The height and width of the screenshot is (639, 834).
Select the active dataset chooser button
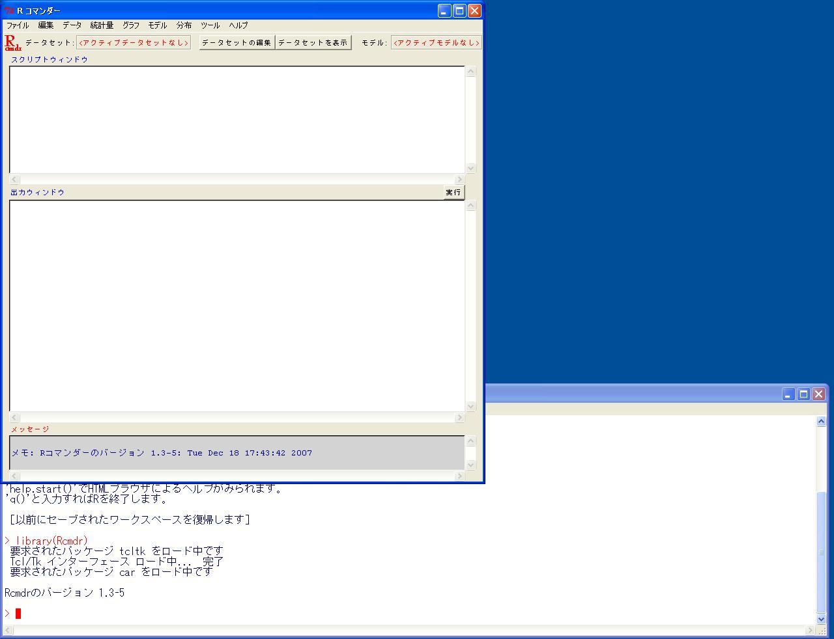pyautogui.click(x=134, y=43)
